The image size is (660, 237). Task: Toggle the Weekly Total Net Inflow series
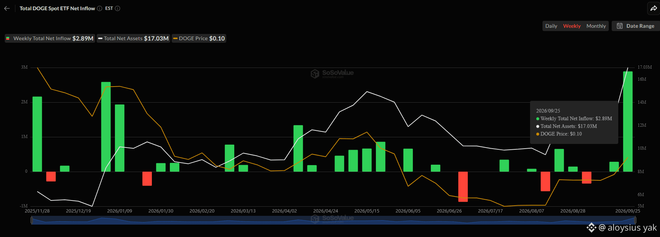pyautogui.click(x=50, y=38)
